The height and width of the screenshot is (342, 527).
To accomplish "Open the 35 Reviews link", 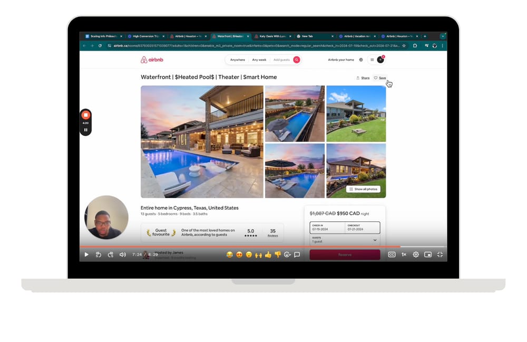I will [272, 232].
